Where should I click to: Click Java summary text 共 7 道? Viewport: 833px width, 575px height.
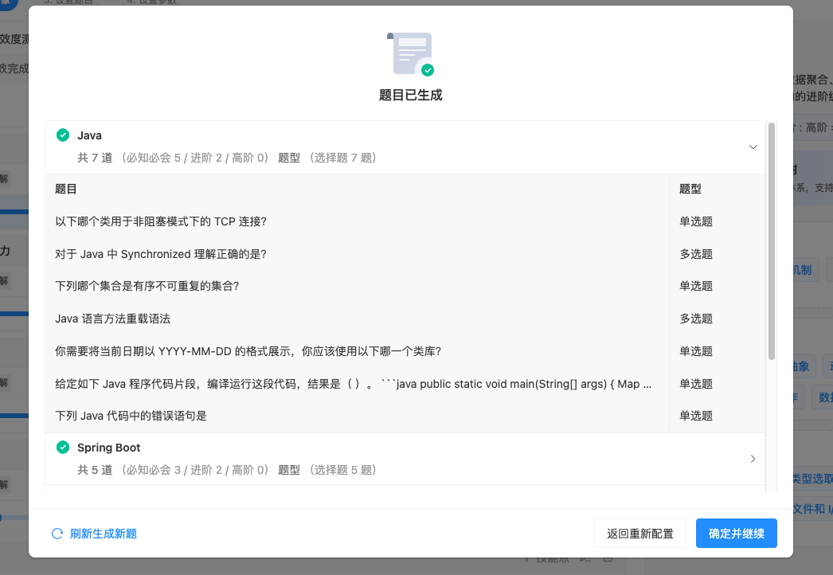(95, 158)
